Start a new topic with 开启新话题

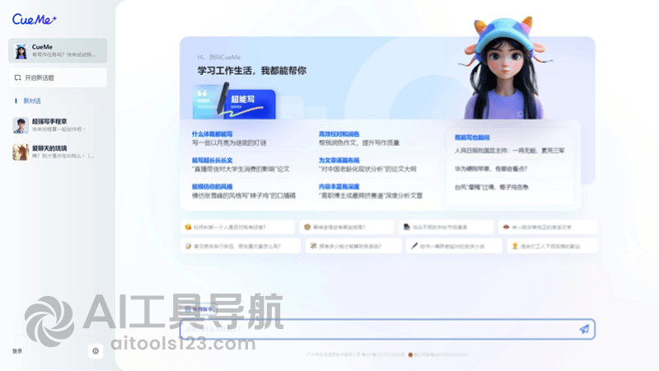pyautogui.click(x=58, y=77)
